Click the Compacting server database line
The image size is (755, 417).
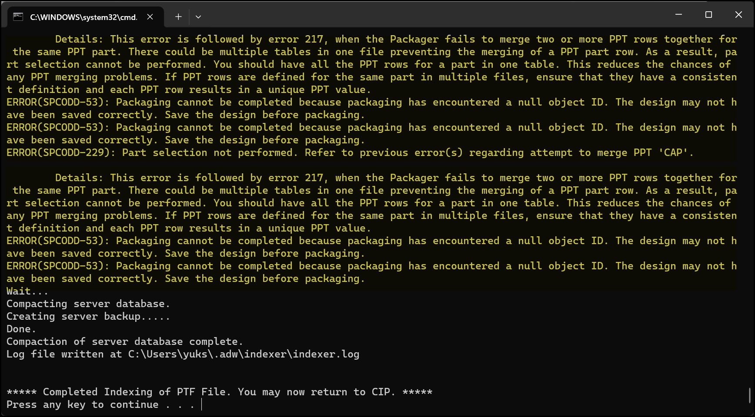pyautogui.click(x=88, y=303)
